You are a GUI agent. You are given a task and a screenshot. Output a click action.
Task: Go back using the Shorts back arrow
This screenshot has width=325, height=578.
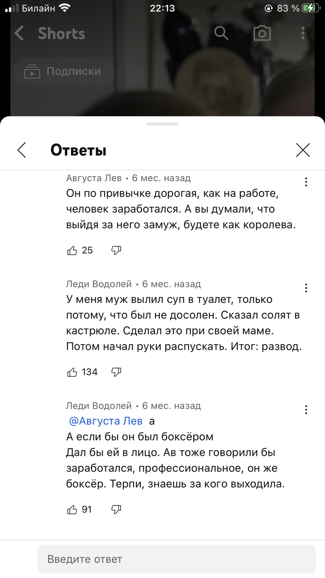click(19, 33)
